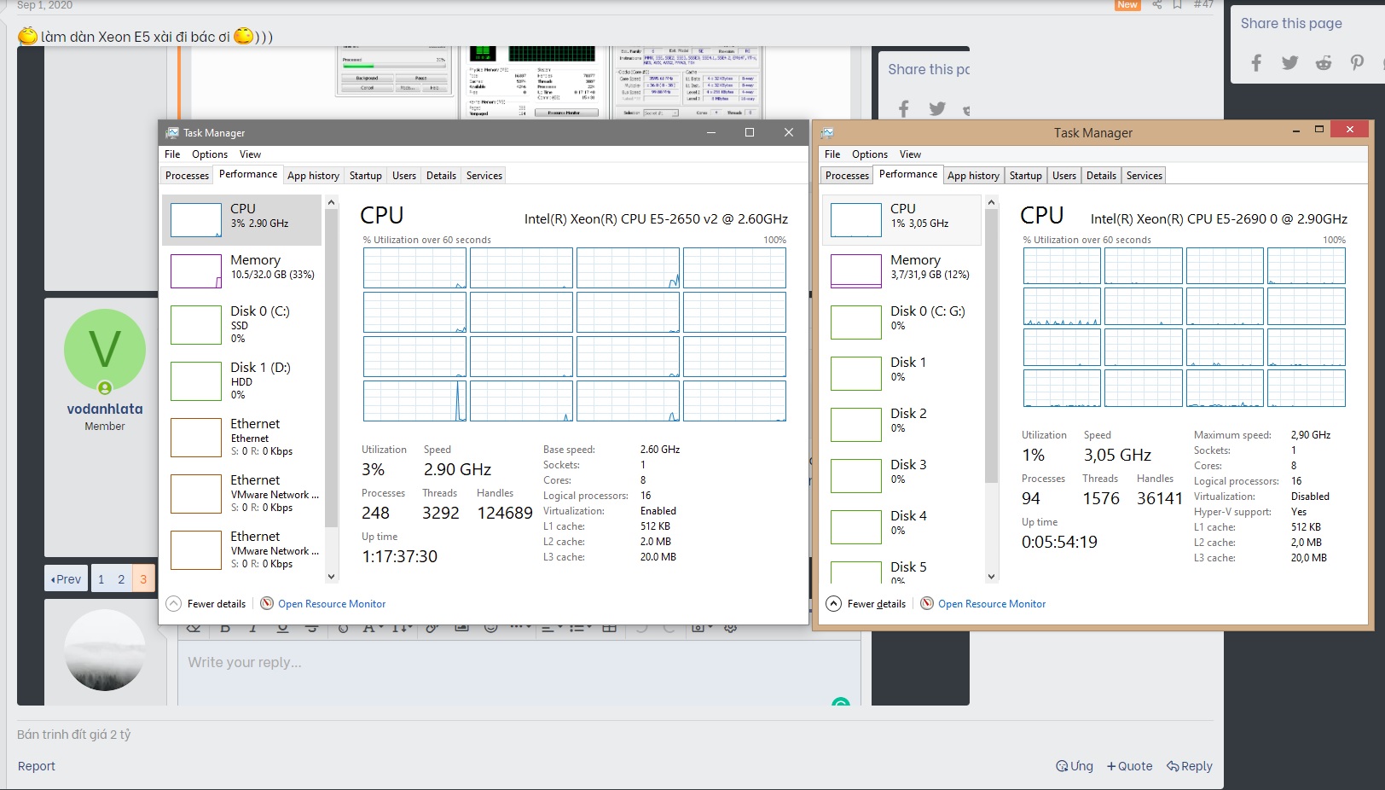The image size is (1385, 790).
Task: Select the Disk 2 entry in the E5-2690 window
Action: (902, 424)
